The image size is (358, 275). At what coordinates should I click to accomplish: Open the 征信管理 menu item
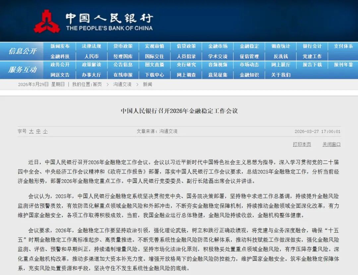pyautogui.click(x=249, y=56)
